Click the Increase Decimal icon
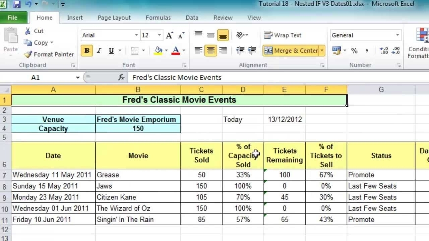This screenshot has width=429, height=241. click(384, 51)
